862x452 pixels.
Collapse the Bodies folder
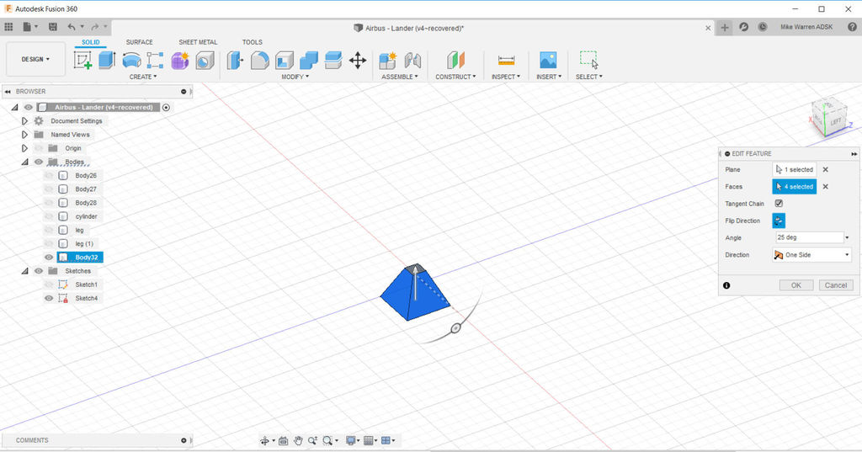(24, 162)
